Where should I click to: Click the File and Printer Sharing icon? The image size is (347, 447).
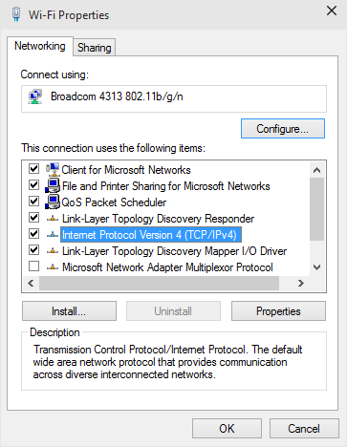coord(53,185)
